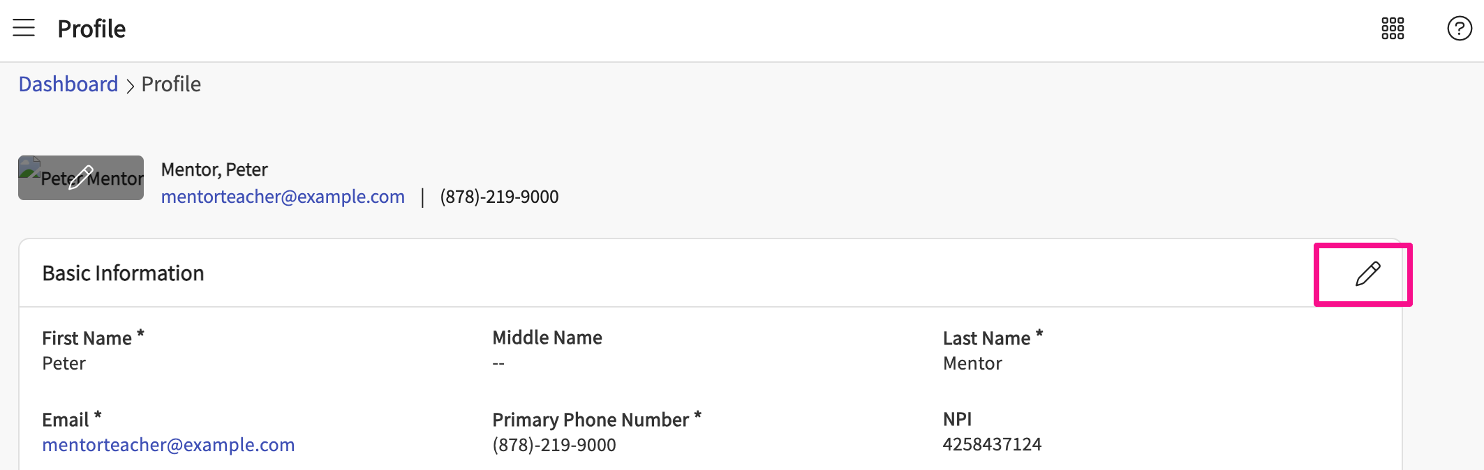Click the Primary Phone Number value
The width and height of the screenshot is (1484, 470).
point(554,445)
